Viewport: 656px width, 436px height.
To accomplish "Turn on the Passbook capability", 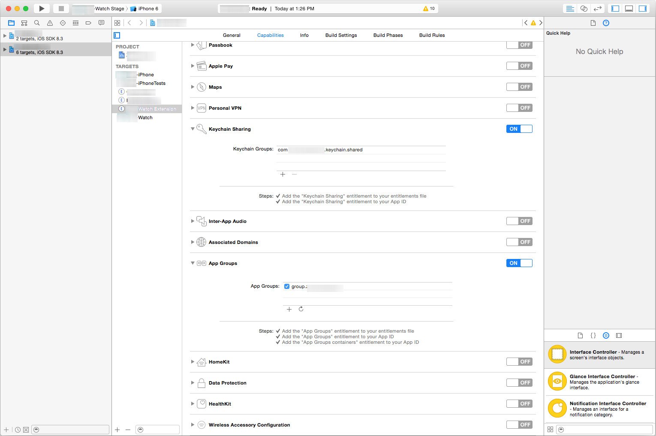I will 519,45.
